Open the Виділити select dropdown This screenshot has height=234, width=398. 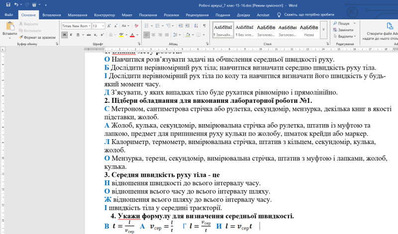[345, 36]
